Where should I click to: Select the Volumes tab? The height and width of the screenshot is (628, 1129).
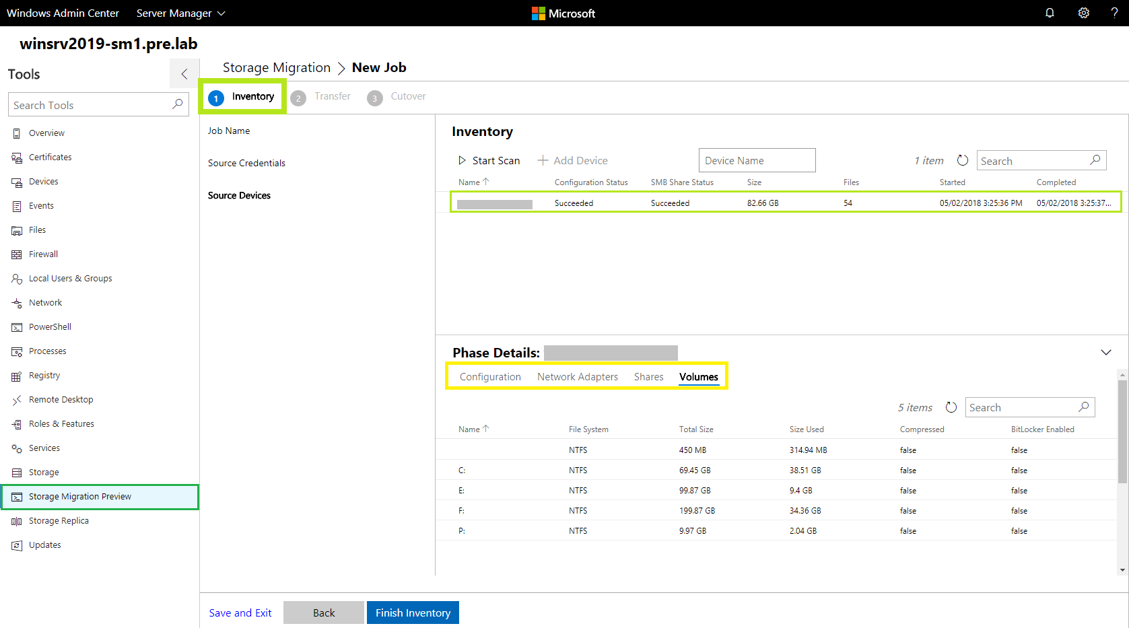(699, 377)
